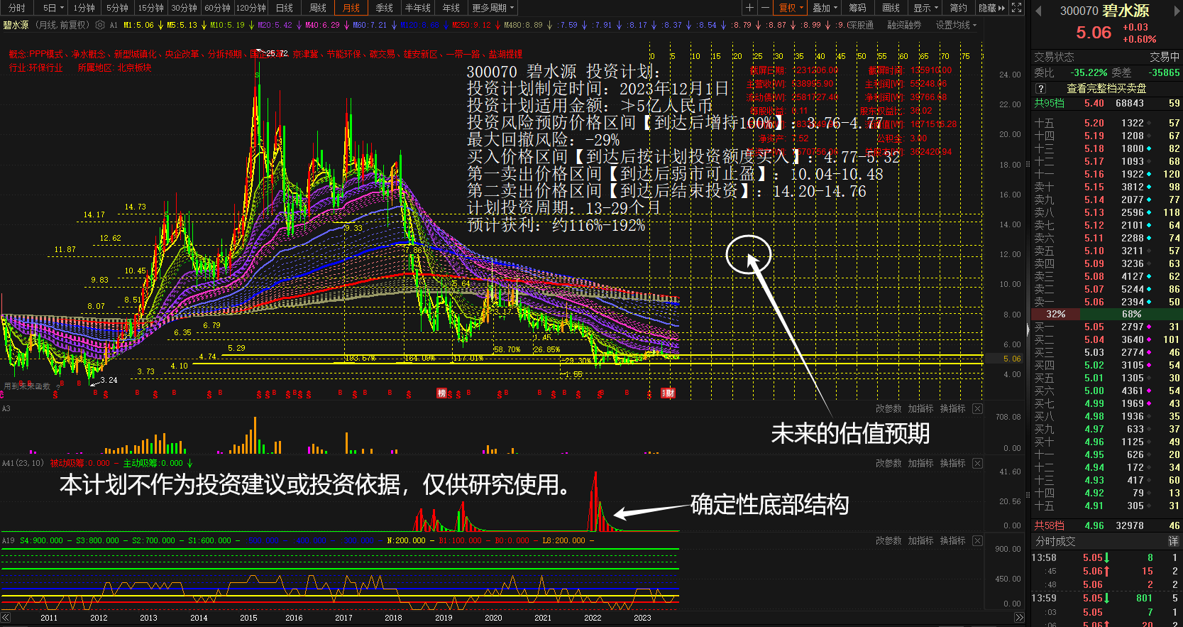Open 更多周期 dropdown
Image resolution: width=1183 pixels, height=627 pixels.
(x=493, y=8)
